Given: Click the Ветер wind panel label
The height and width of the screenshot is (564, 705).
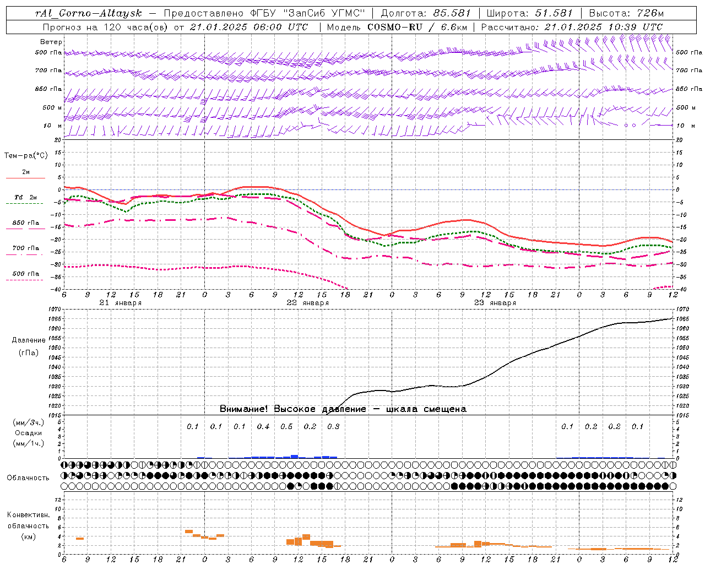Looking at the screenshot, I should (51, 42).
